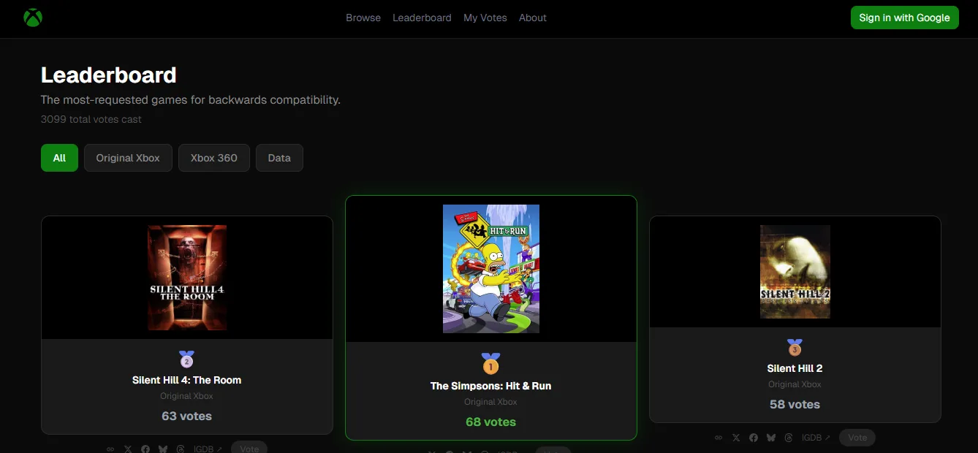Enable the All games filter
Viewport: 978px width, 453px height.
tap(59, 157)
